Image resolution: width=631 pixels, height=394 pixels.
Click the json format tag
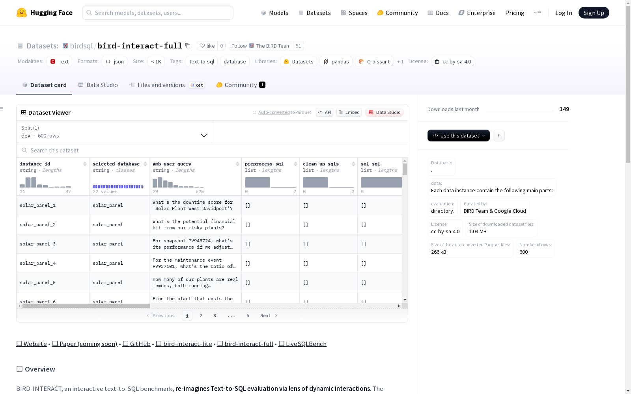(115, 61)
